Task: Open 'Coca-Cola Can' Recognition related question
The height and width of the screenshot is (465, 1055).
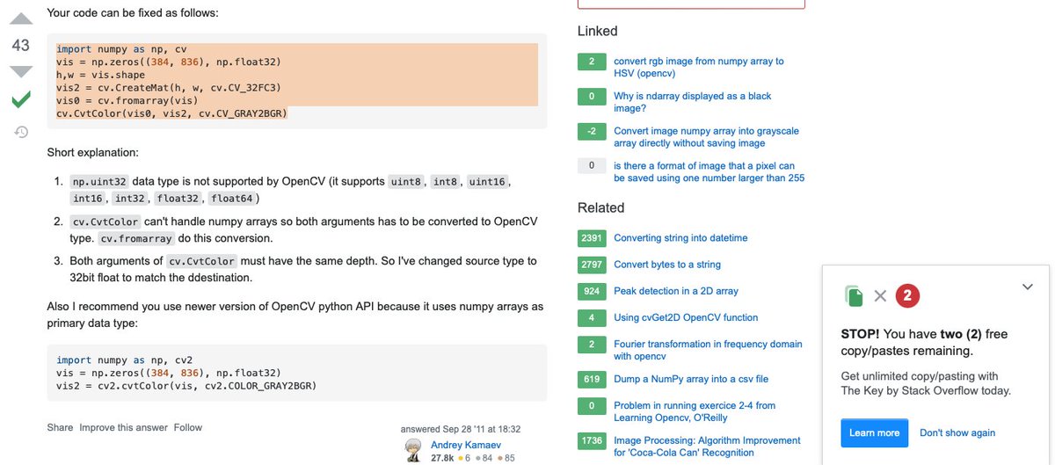Action: pos(707,447)
